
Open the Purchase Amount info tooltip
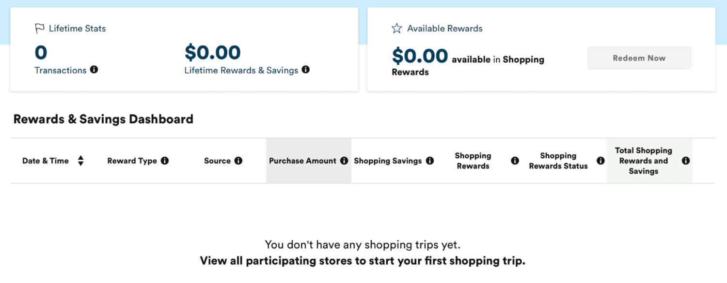(x=344, y=160)
